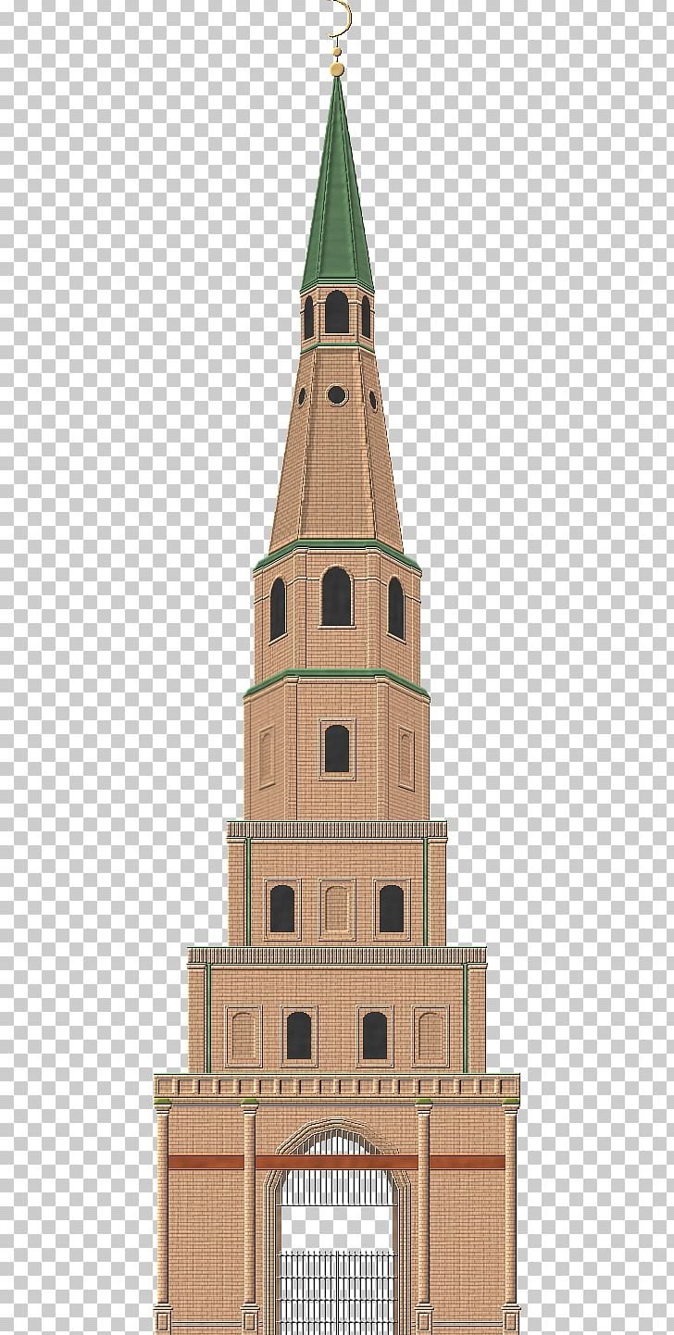The image size is (674, 1335).
Task: Click the far-right blind niche on the wide lower tier
Action: pyautogui.click(x=431, y=1037)
